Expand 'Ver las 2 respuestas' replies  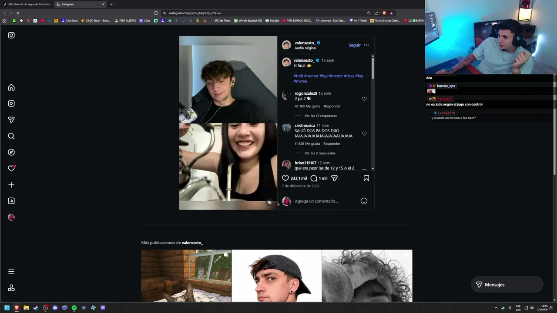320,153
